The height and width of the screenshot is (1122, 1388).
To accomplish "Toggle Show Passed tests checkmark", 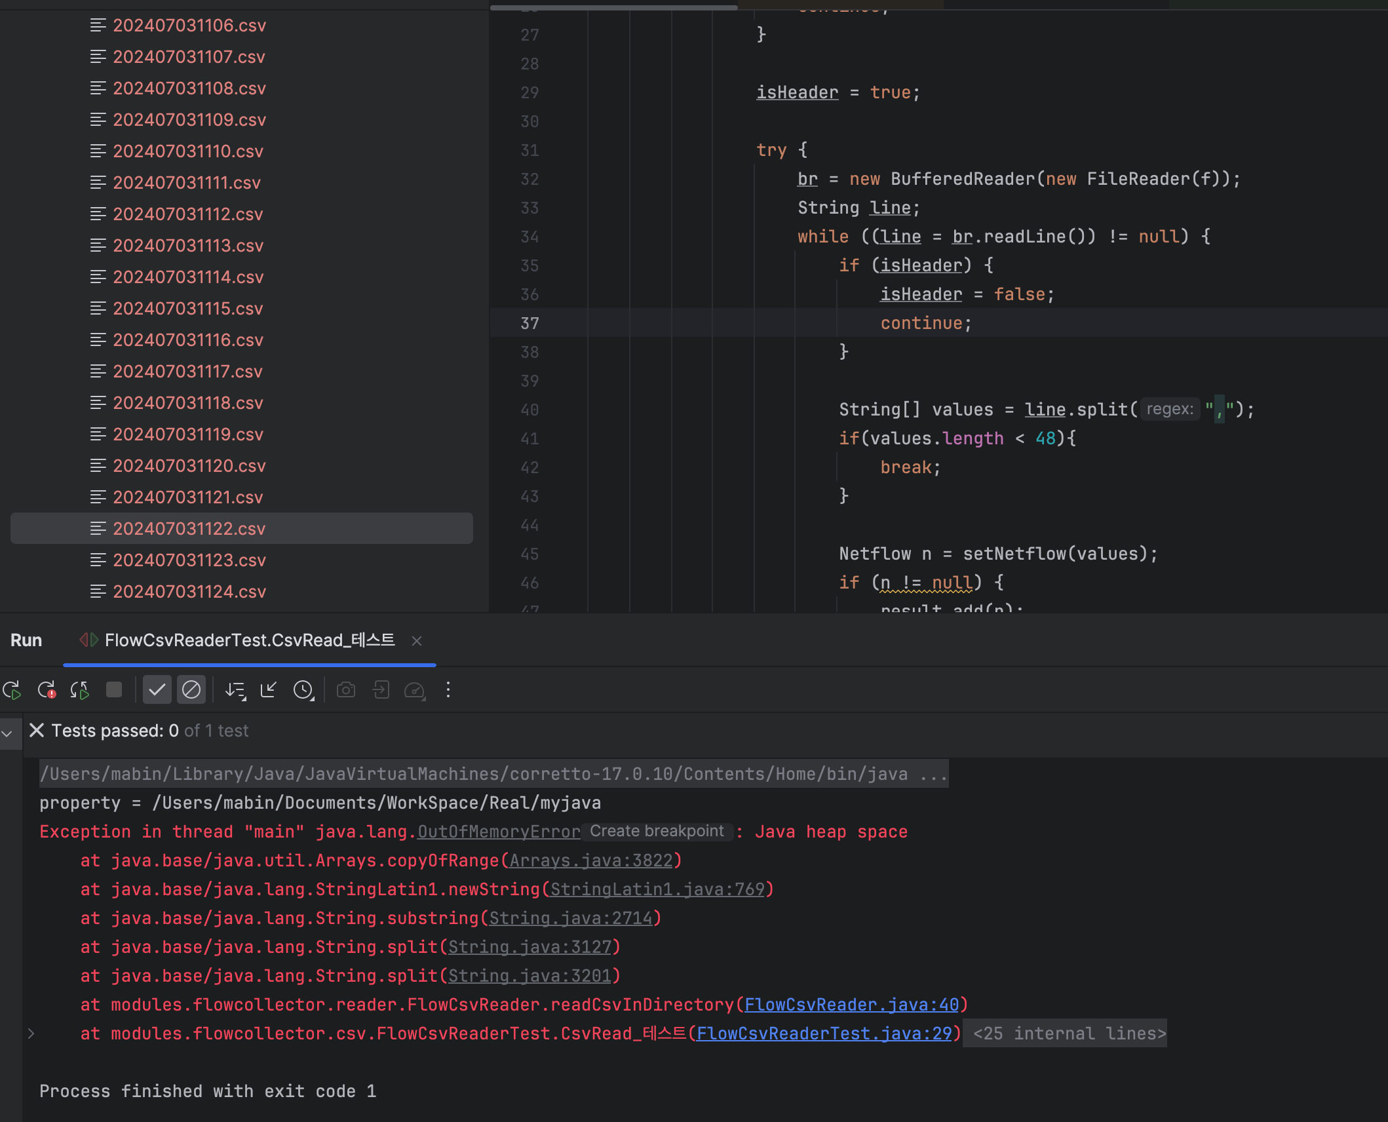I will point(157,690).
